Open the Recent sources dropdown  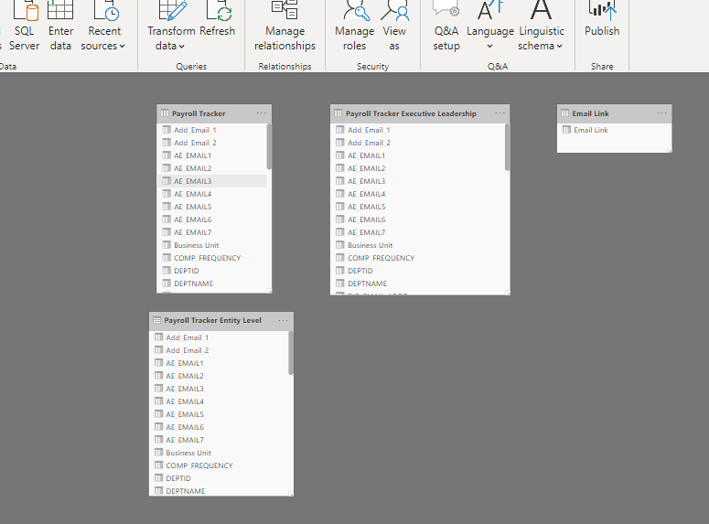click(x=103, y=27)
